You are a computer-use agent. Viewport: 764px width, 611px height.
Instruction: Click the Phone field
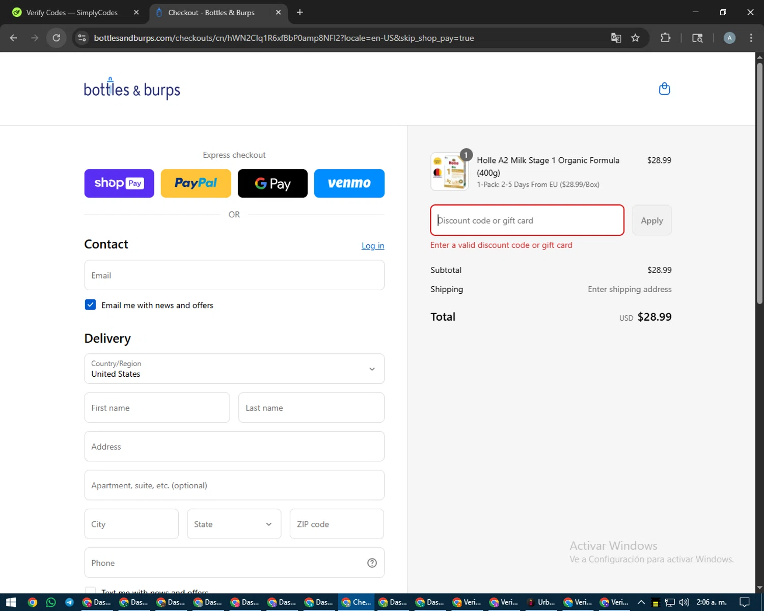tap(234, 563)
